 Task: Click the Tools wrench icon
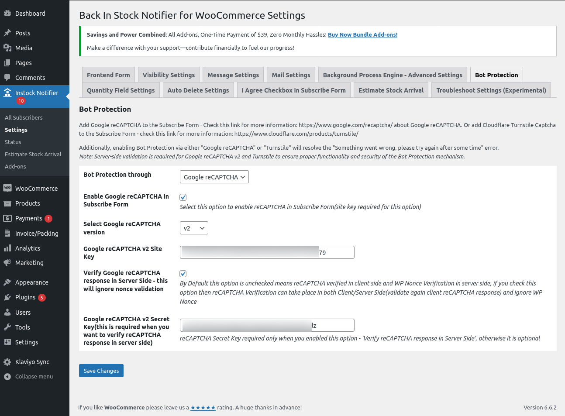pos(7,327)
